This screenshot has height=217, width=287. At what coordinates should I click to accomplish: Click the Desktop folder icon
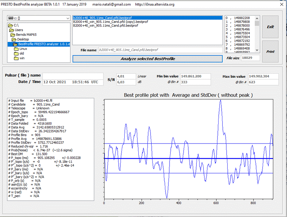coord(14,40)
